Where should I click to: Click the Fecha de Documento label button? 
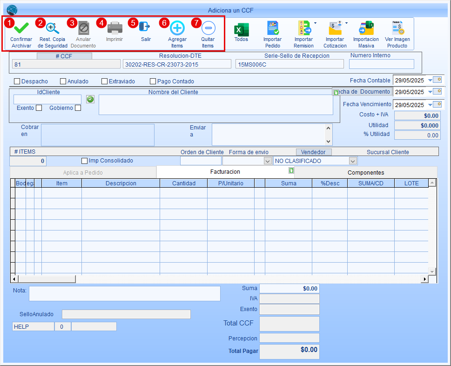pyautogui.click(x=363, y=91)
